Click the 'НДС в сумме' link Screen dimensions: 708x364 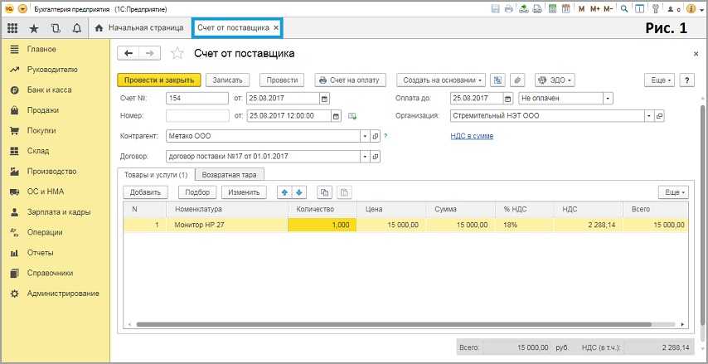point(466,136)
